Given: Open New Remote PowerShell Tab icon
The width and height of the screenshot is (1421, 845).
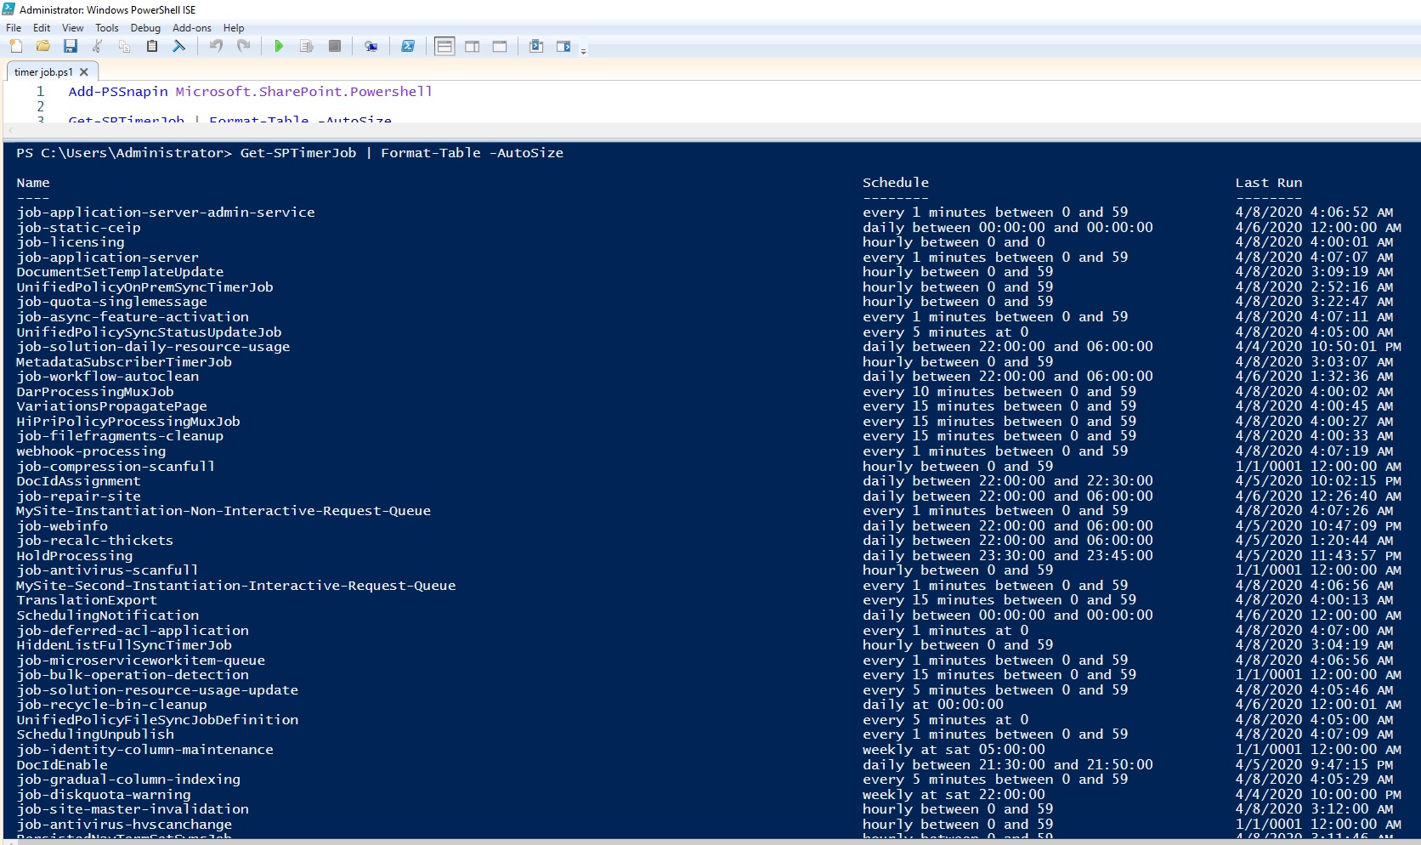Looking at the screenshot, I should 371,47.
